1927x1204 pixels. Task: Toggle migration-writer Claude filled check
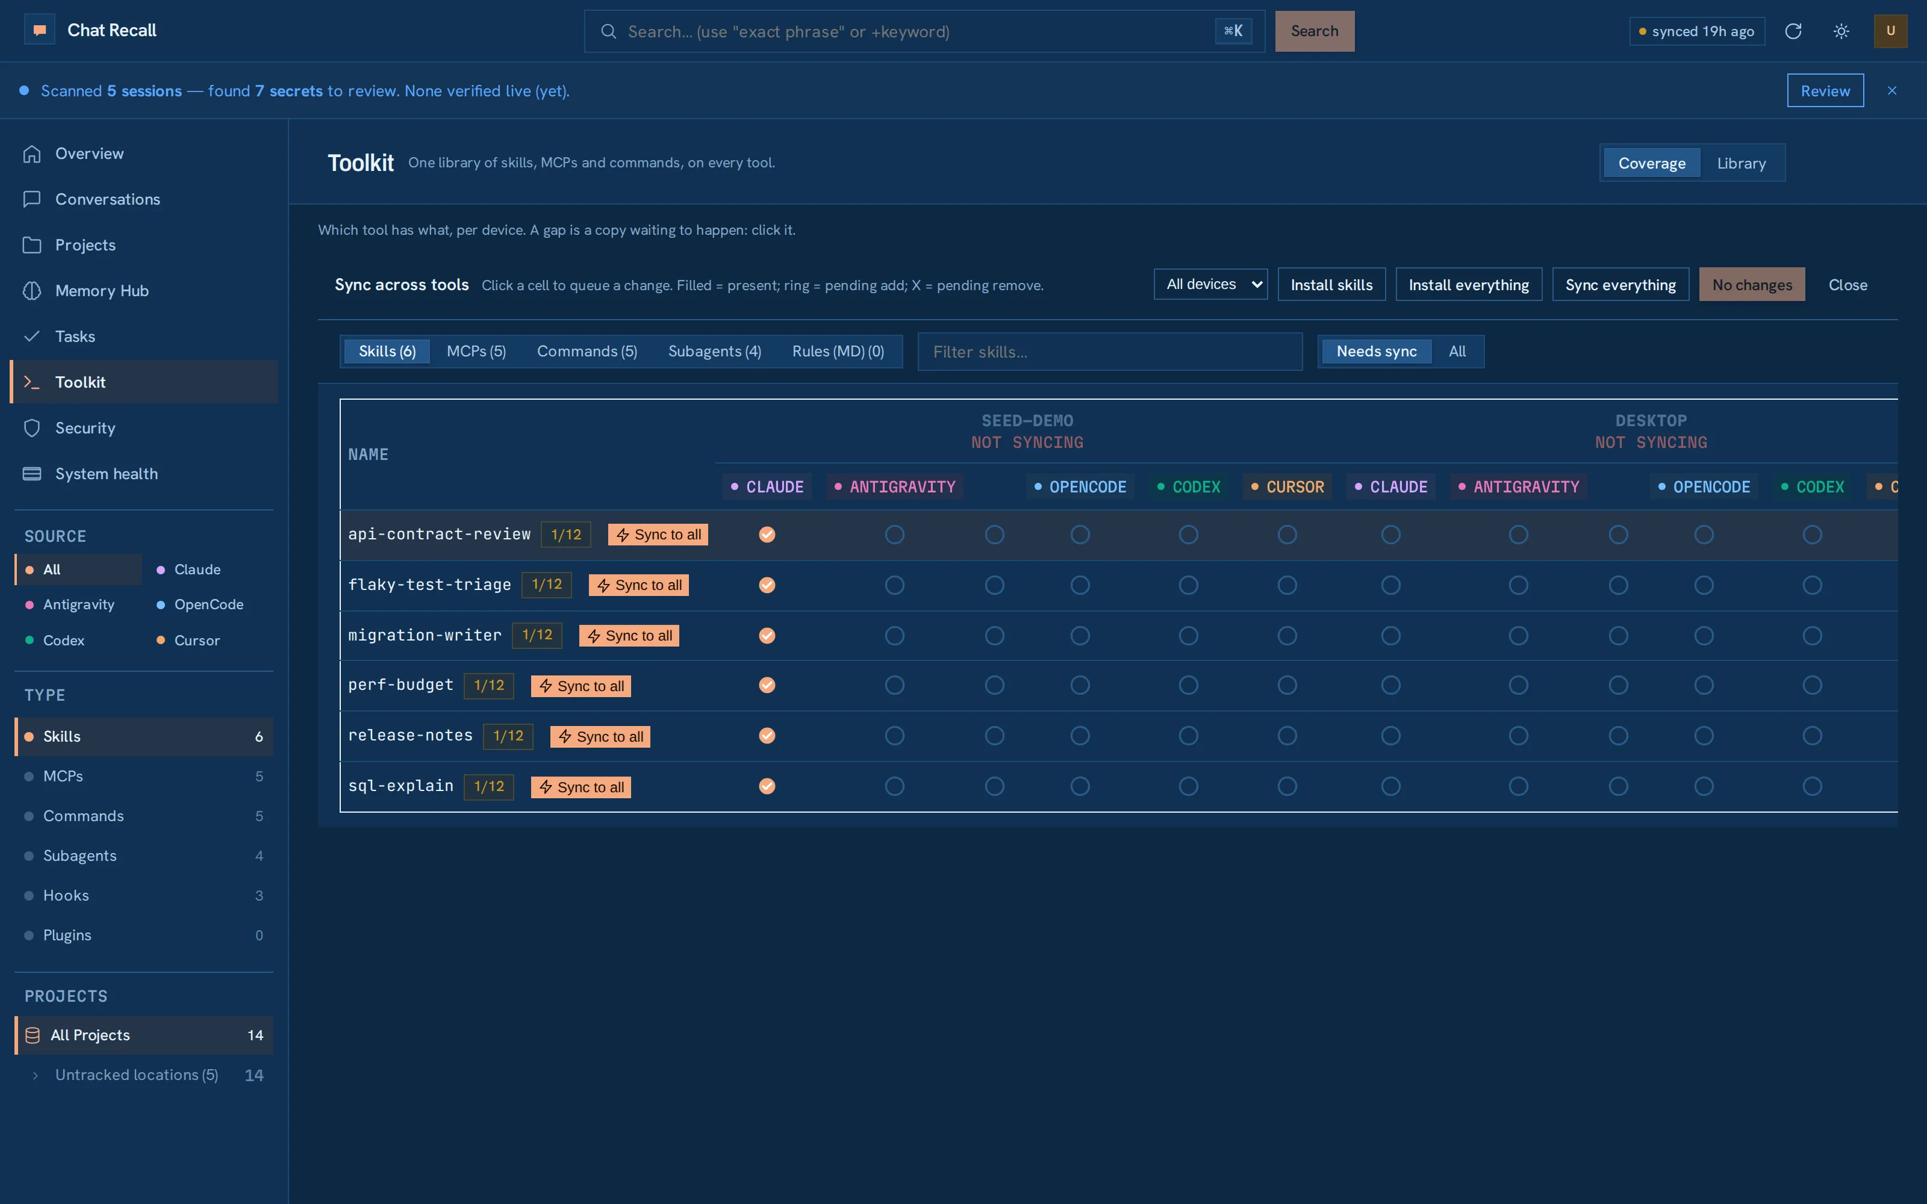click(x=767, y=636)
